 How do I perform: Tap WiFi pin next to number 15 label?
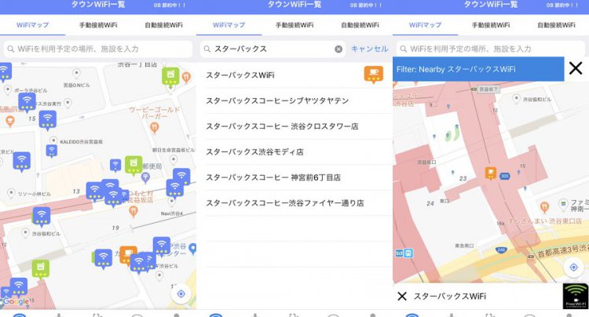48,120
